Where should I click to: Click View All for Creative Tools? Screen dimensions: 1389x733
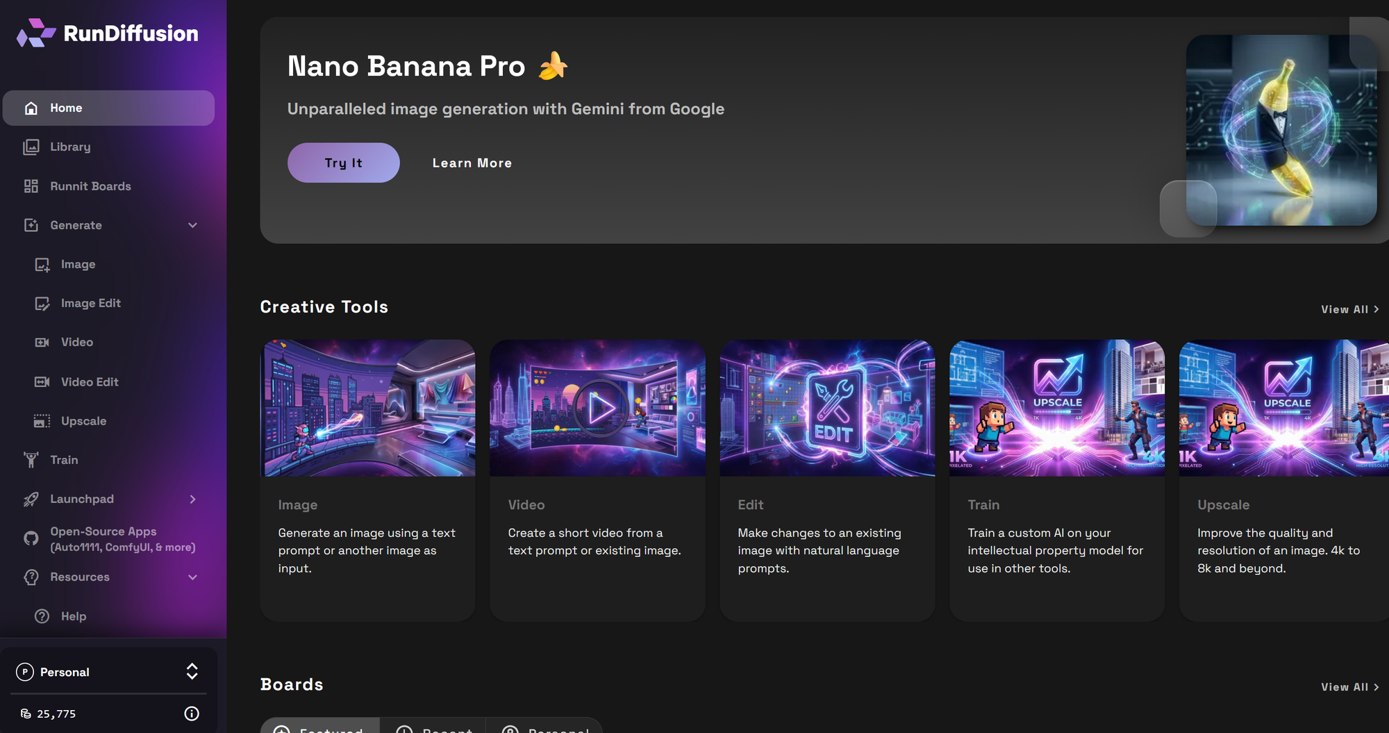pos(1350,309)
